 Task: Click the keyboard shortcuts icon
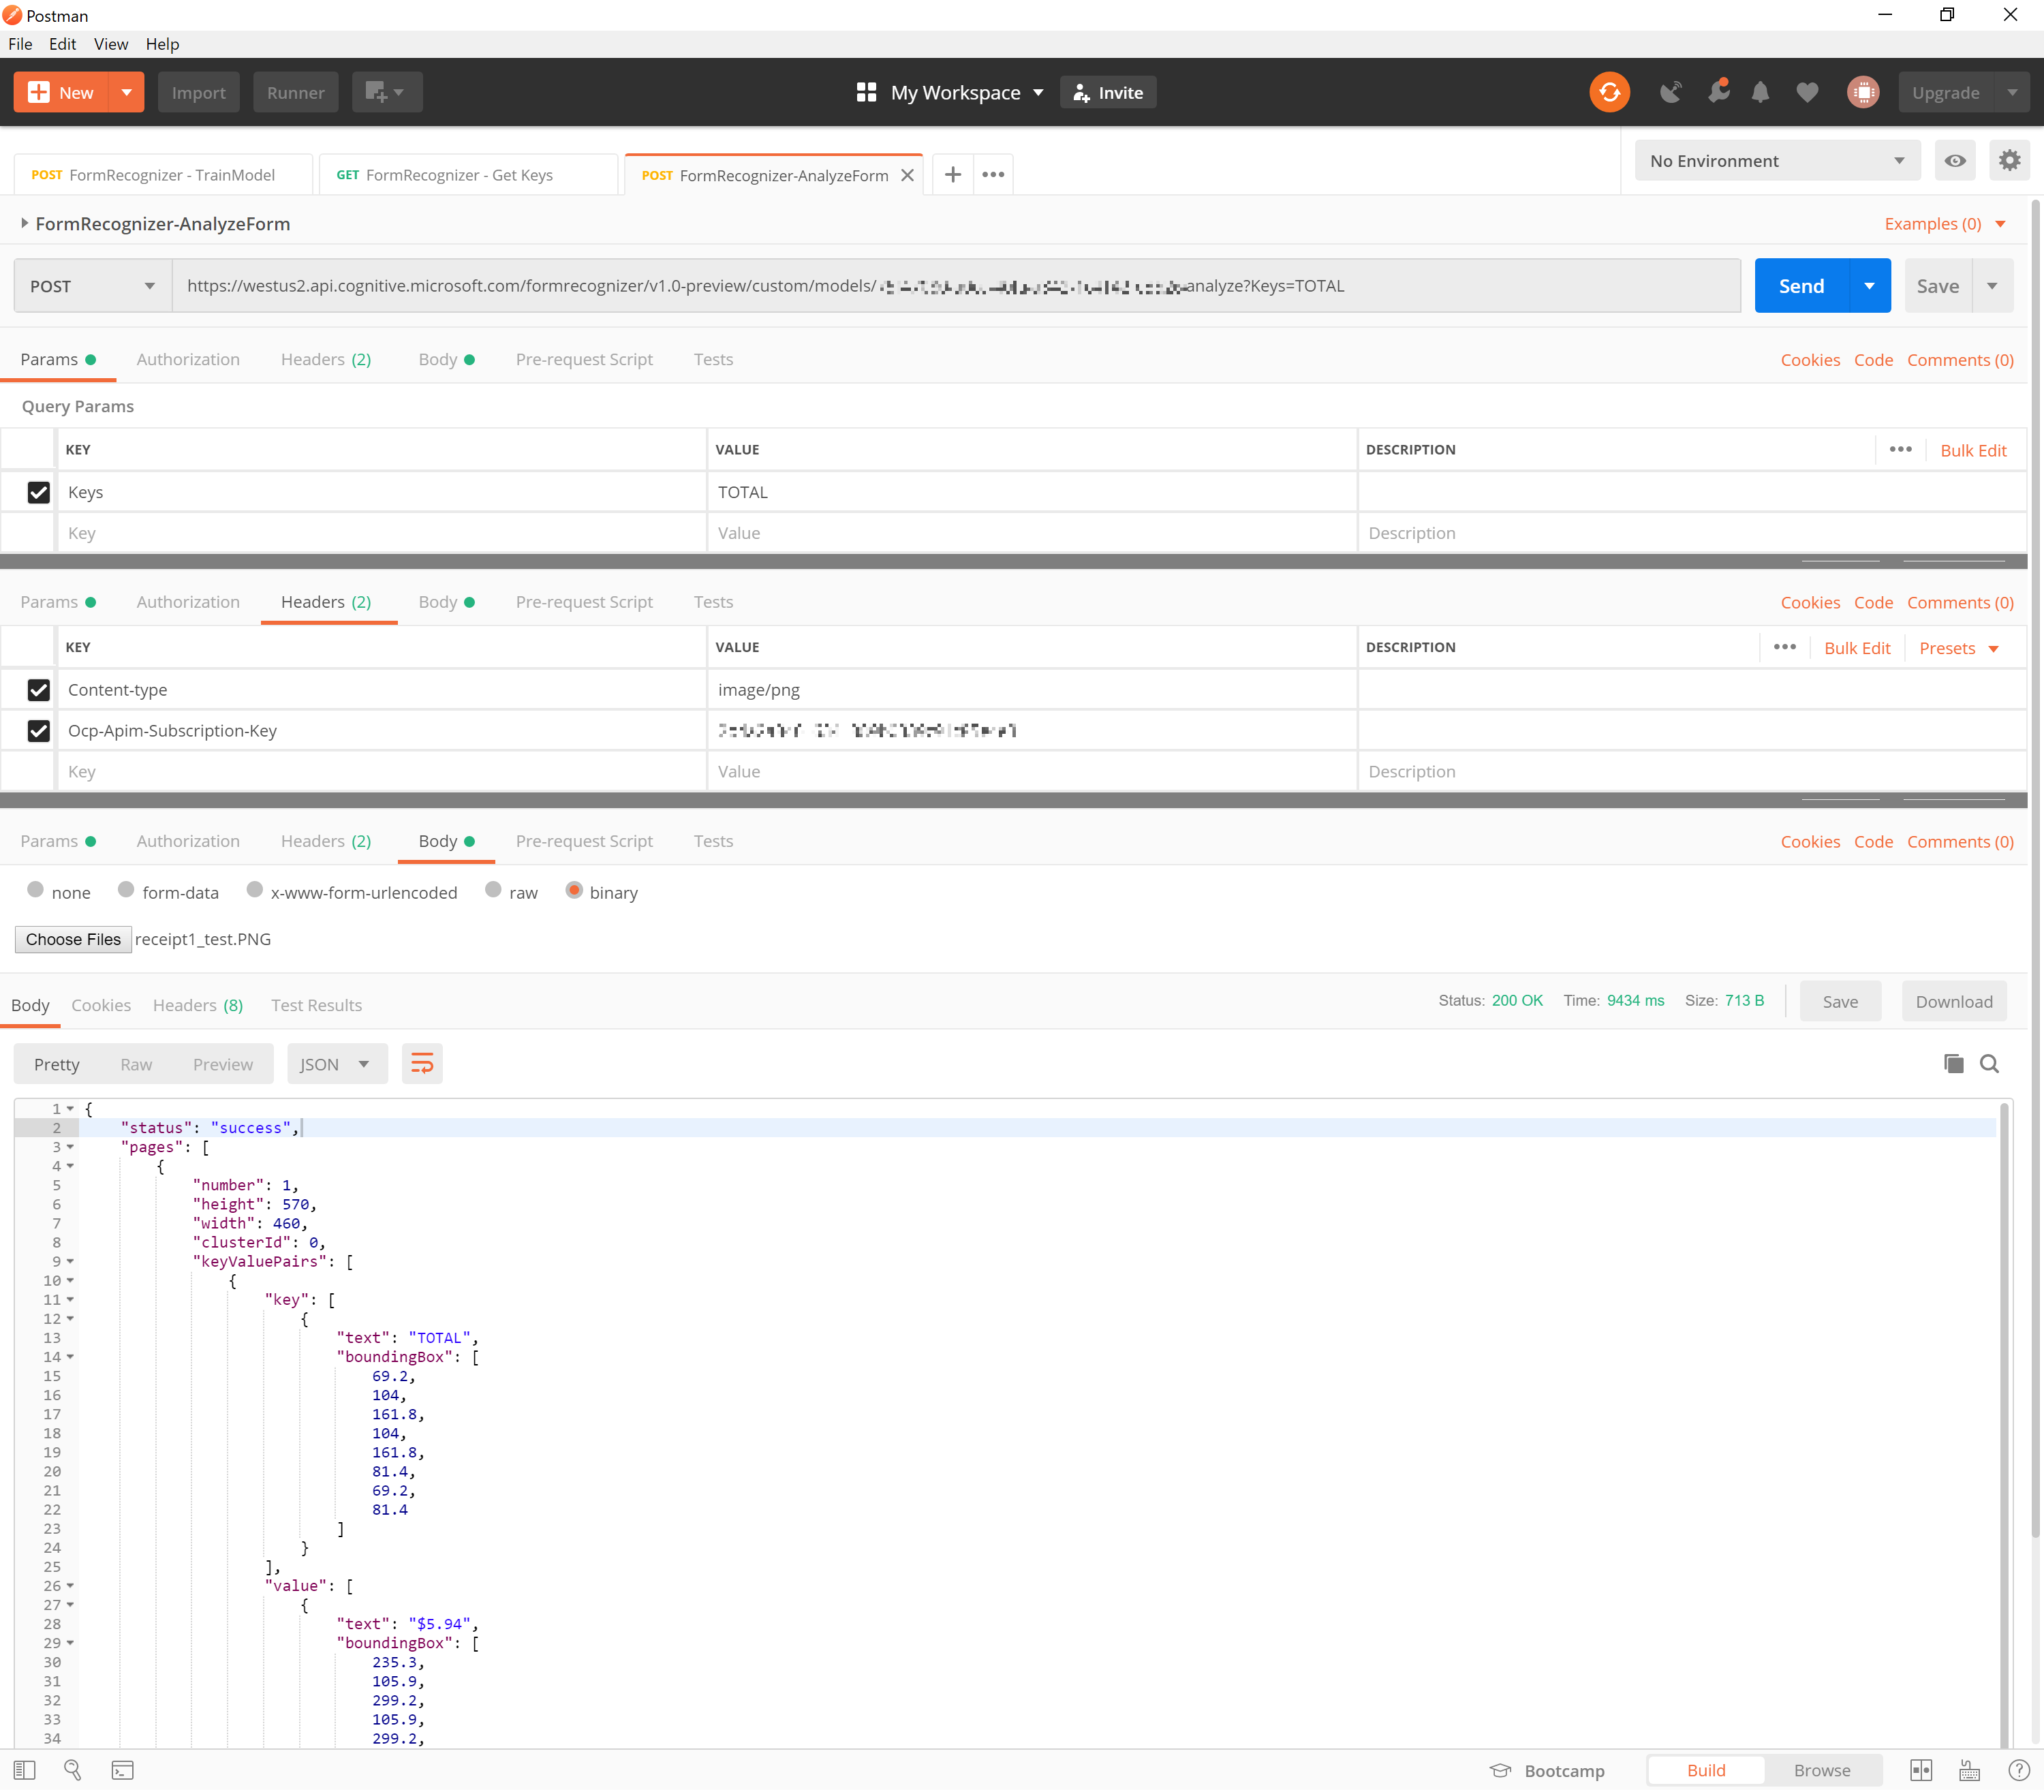(1969, 1770)
